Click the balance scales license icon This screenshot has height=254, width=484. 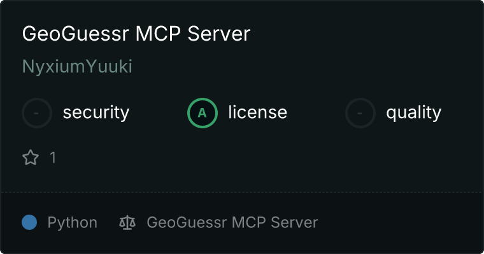coord(127,222)
